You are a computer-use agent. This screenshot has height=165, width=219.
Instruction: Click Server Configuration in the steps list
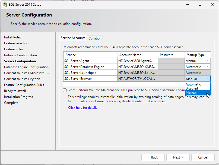coord(20,61)
